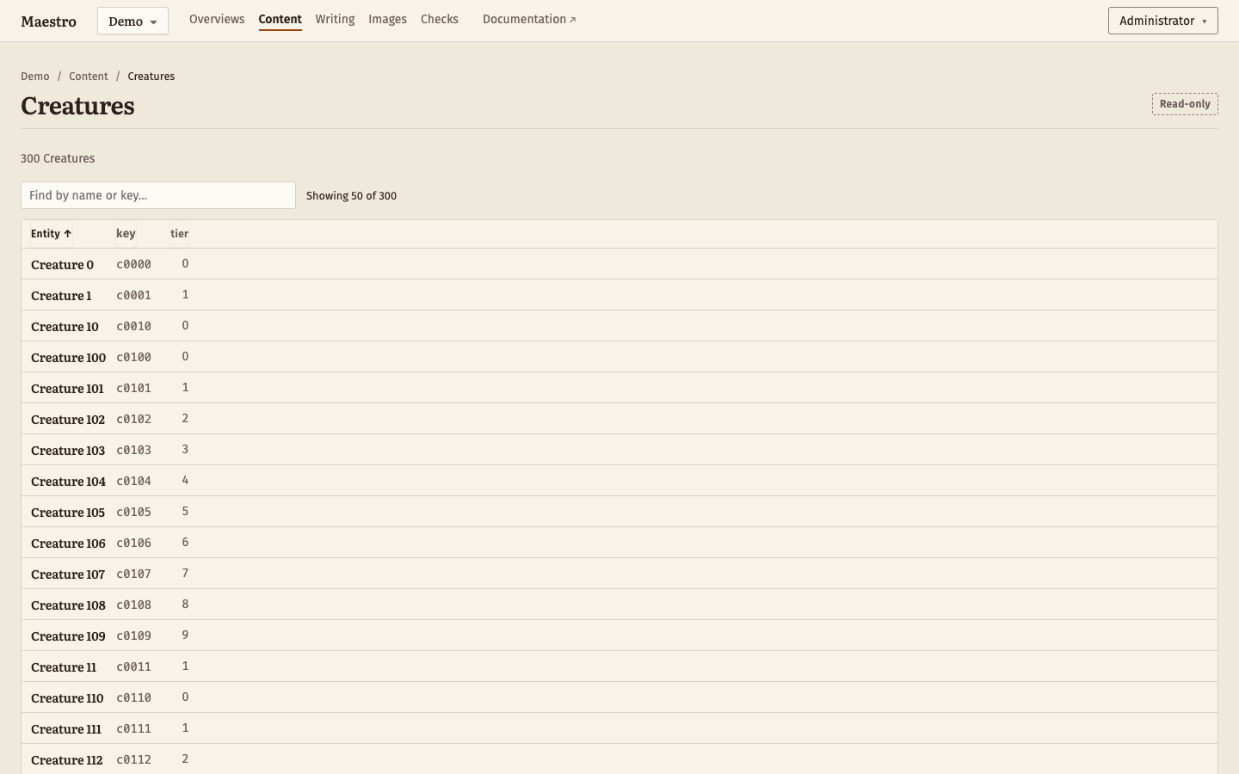
Task: Click the Read-only badge
Action: click(x=1185, y=104)
